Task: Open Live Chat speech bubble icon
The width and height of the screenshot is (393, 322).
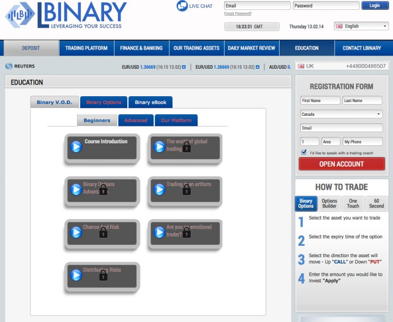Action: [x=182, y=6]
